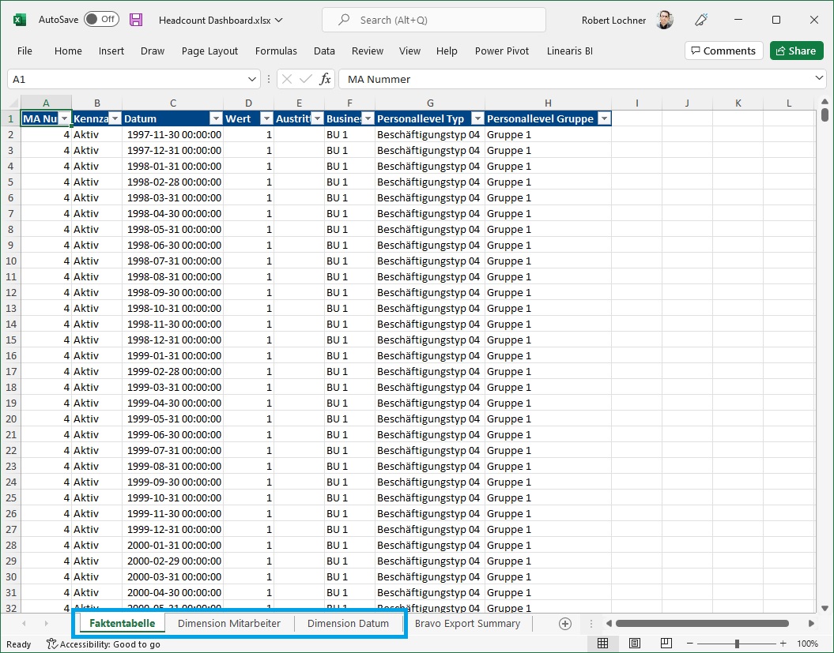Click inside the Search (Alt+Q) box
Image resolution: width=834 pixels, height=653 pixels.
click(433, 19)
